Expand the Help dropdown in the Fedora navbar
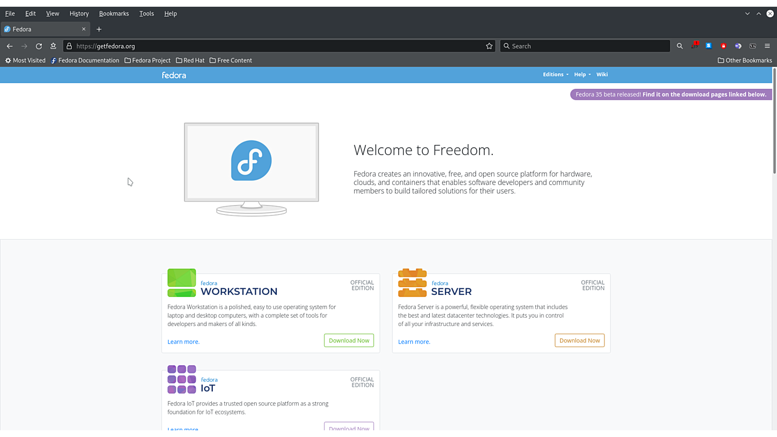 582,74
